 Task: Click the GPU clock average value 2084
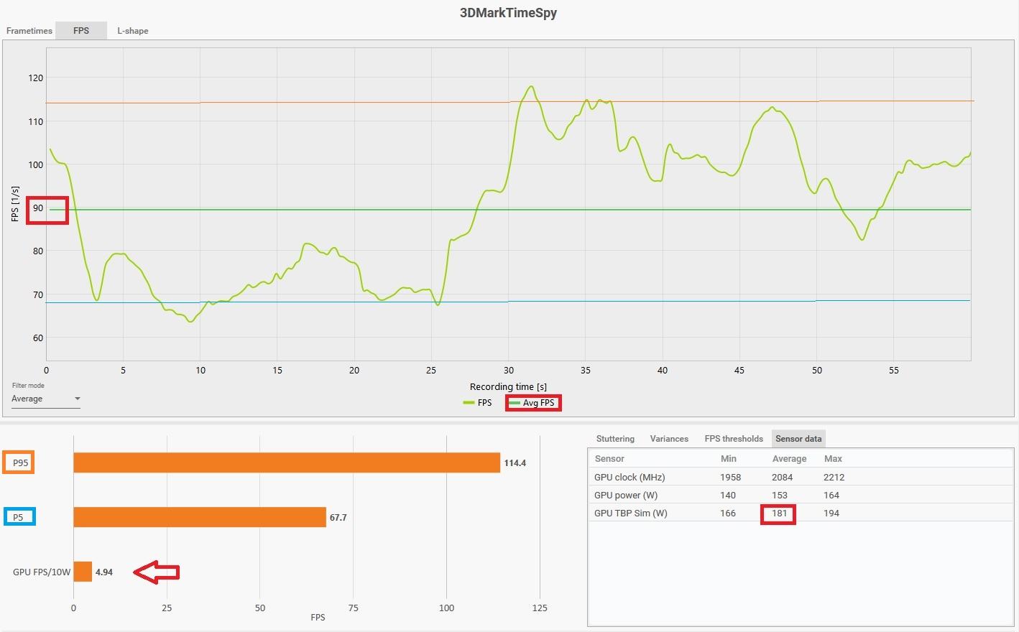(x=782, y=477)
